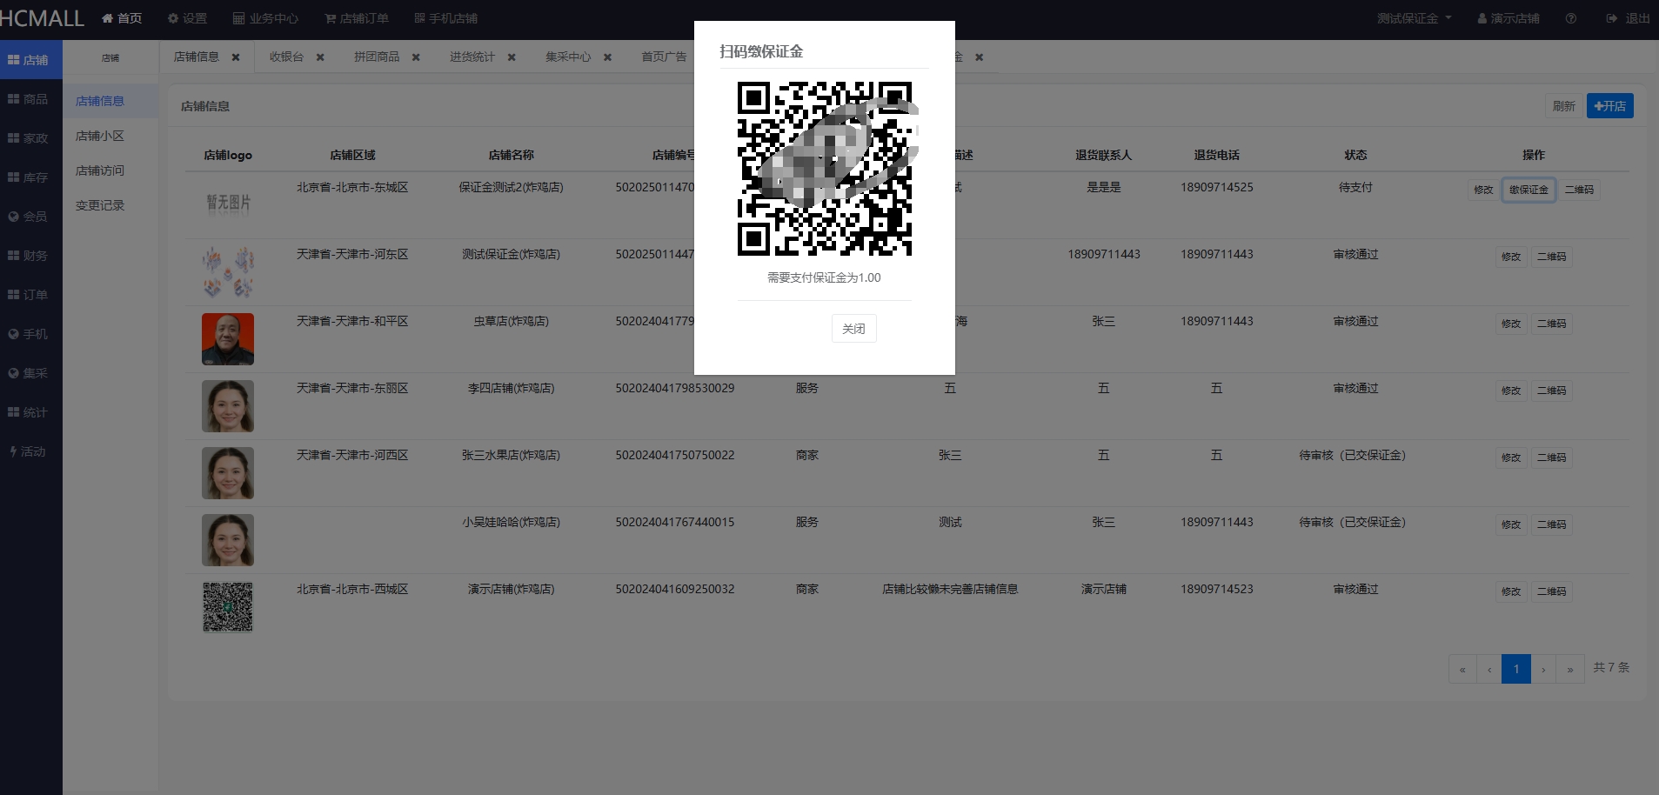Click the 待支付 status text
Screen dimensions: 1659x795
point(1355,187)
